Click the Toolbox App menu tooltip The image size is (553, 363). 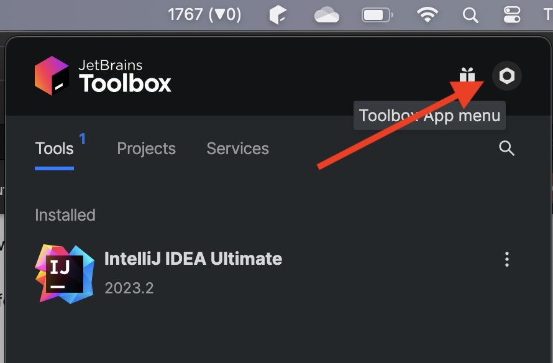pyautogui.click(x=429, y=115)
